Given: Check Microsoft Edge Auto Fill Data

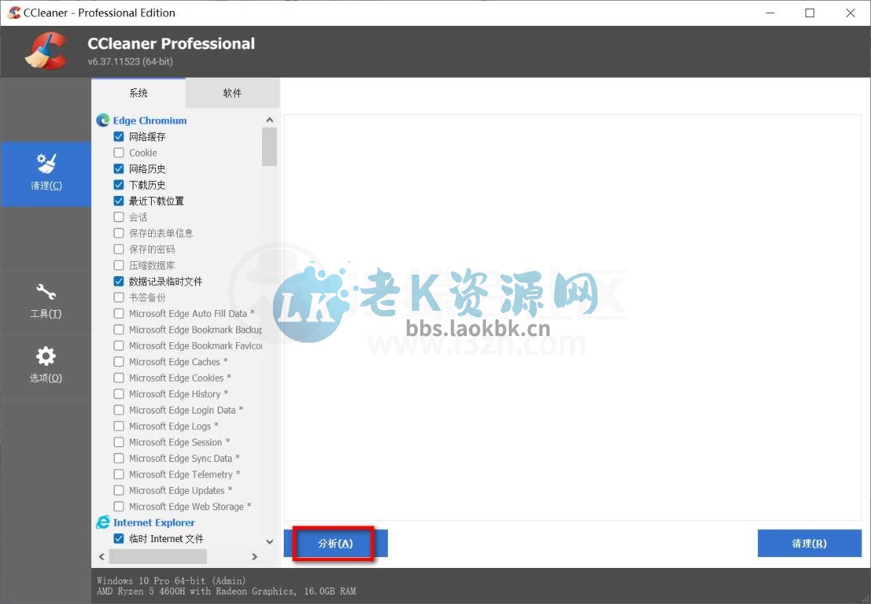Looking at the screenshot, I should [x=118, y=314].
